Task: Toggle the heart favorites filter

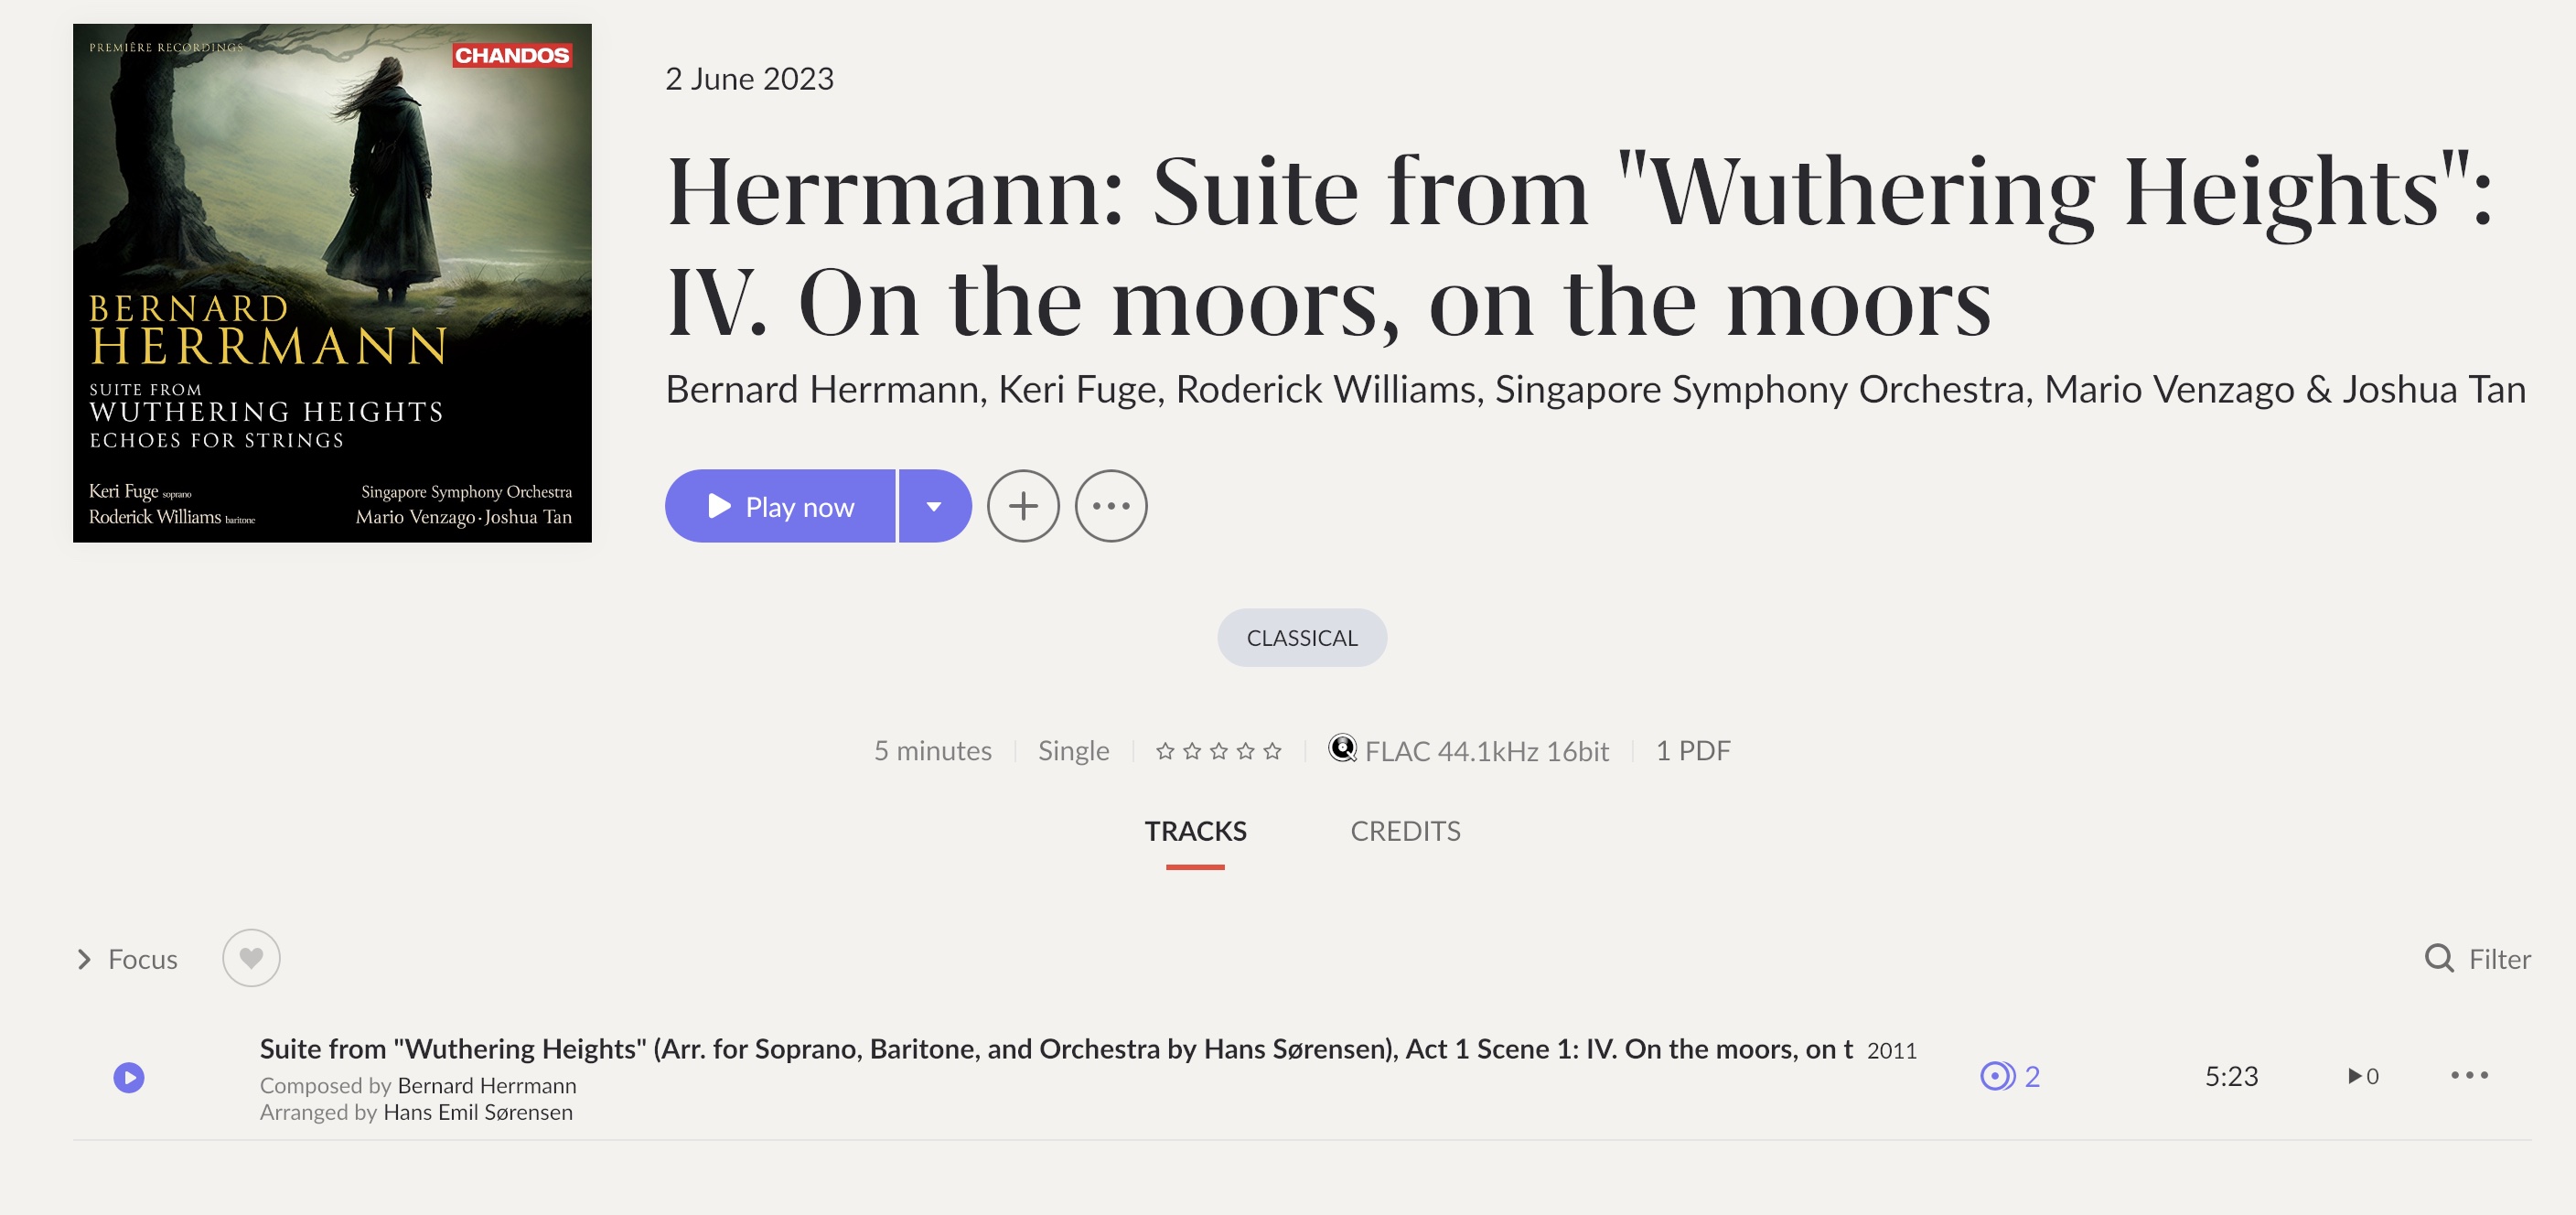Action: click(x=251, y=958)
